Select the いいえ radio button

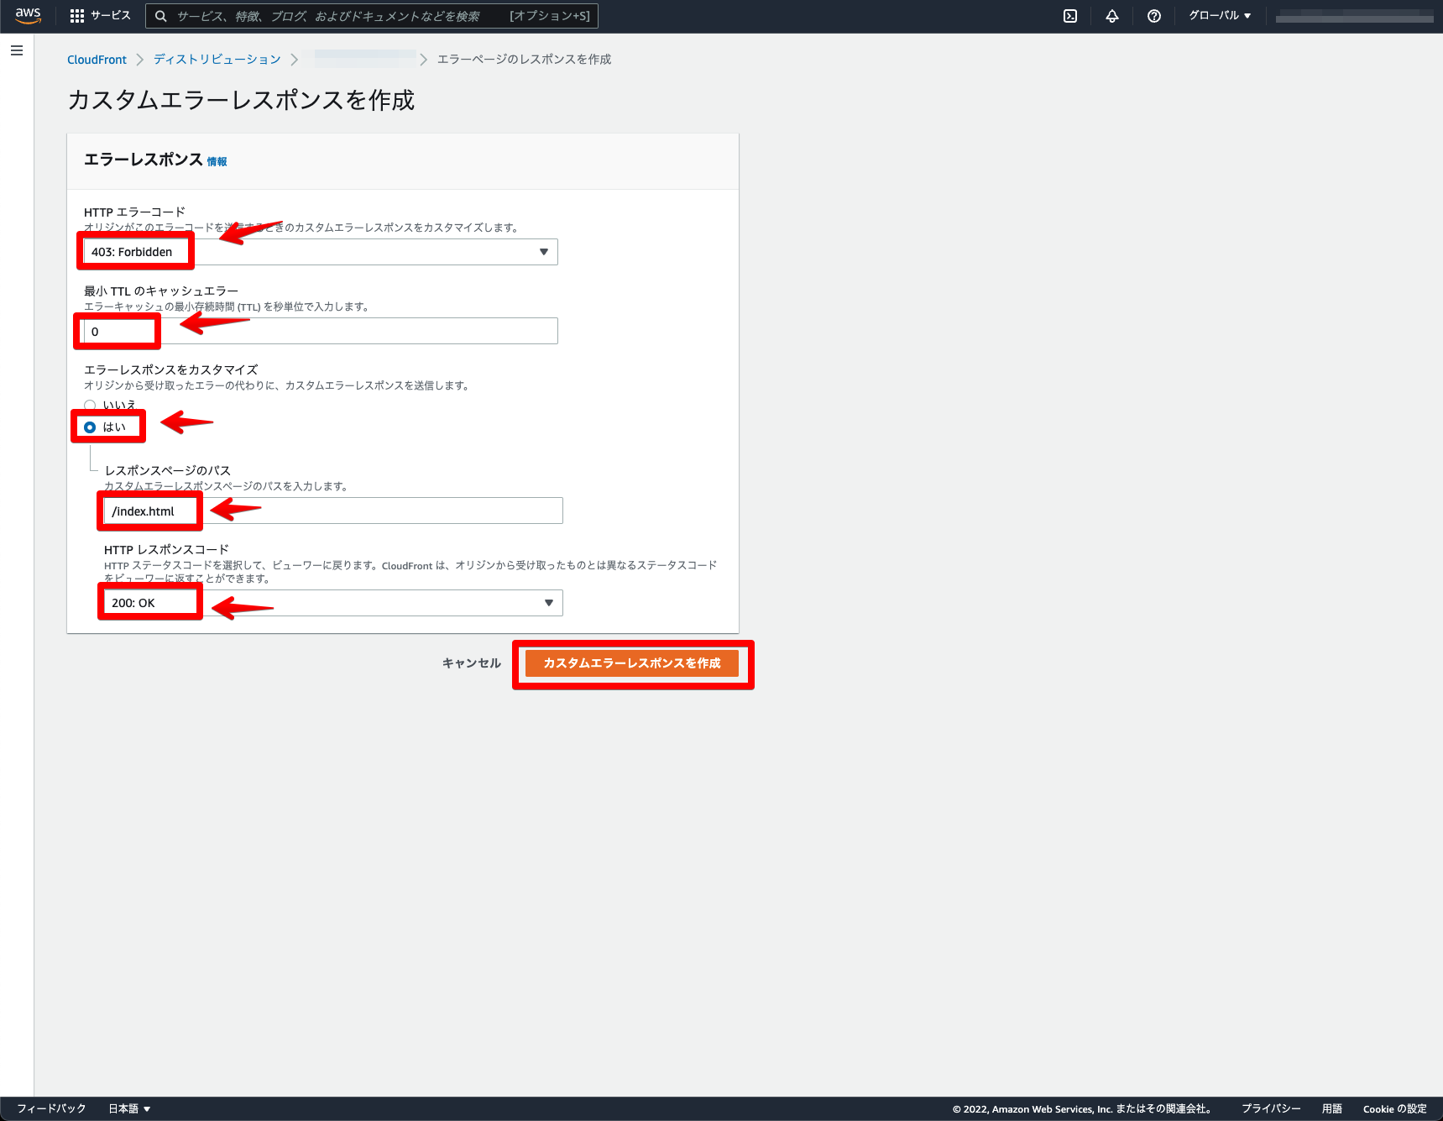[x=90, y=406]
